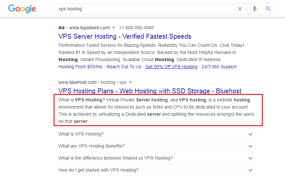Follow the "Hosting From $59/Mo" sitelink
Screen dimensions: 285x183
pos(80,67)
